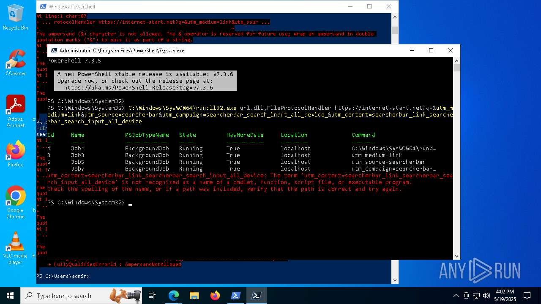Open Microsoft Edge from the taskbar
The height and width of the screenshot is (304, 541).
(x=174, y=296)
